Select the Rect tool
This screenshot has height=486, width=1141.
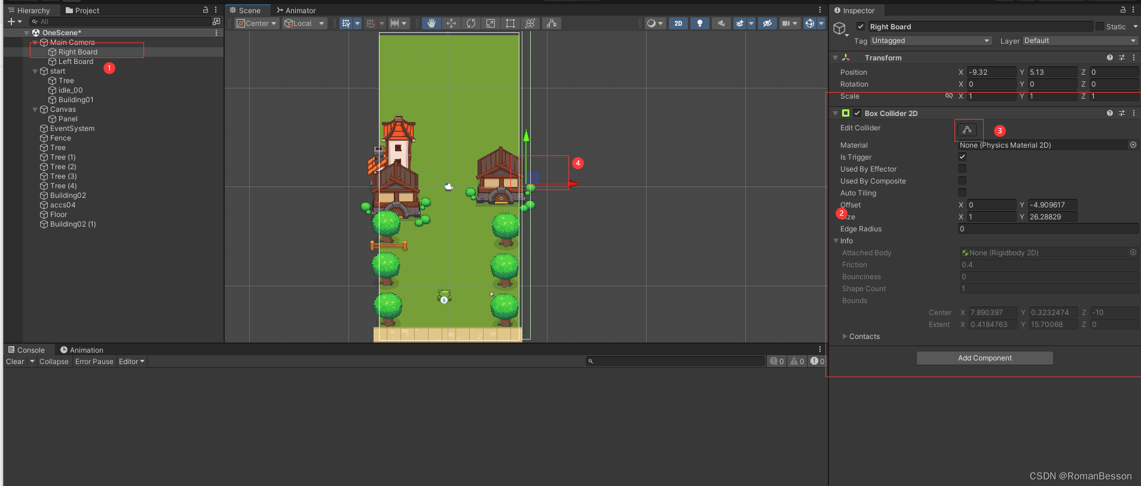click(x=510, y=23)
